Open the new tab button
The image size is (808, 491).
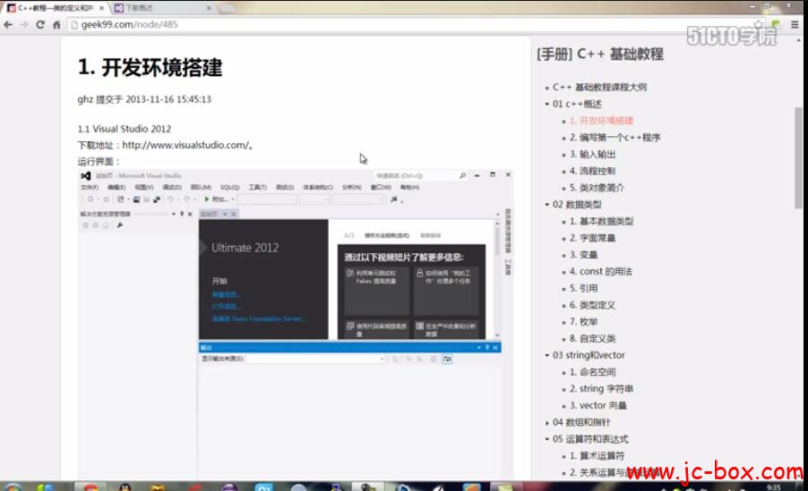(x=227, y=8)
